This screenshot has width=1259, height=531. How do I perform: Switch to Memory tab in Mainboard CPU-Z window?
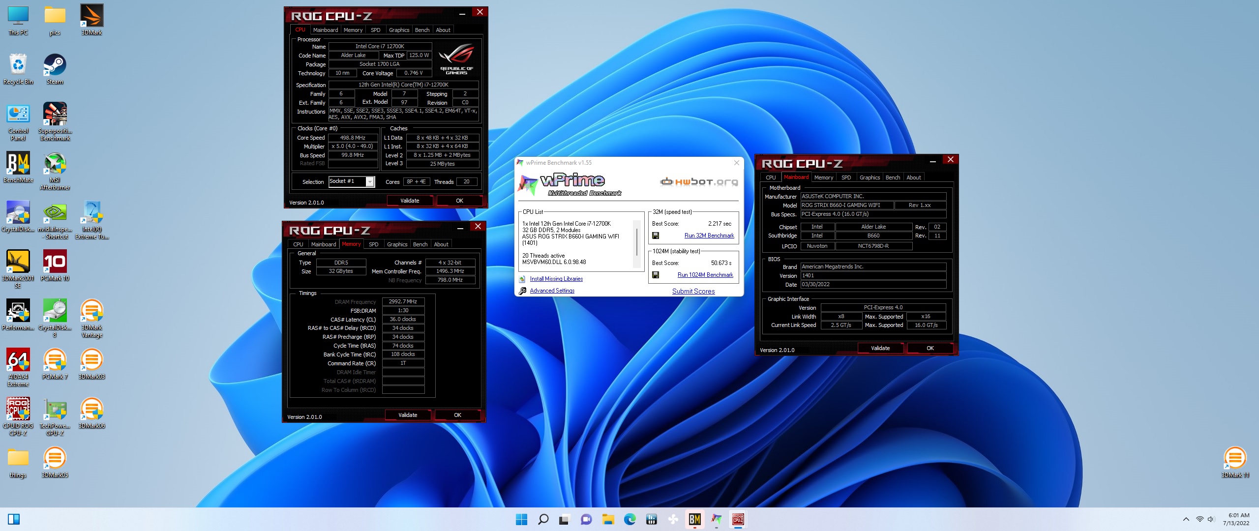tap(823, 177)
